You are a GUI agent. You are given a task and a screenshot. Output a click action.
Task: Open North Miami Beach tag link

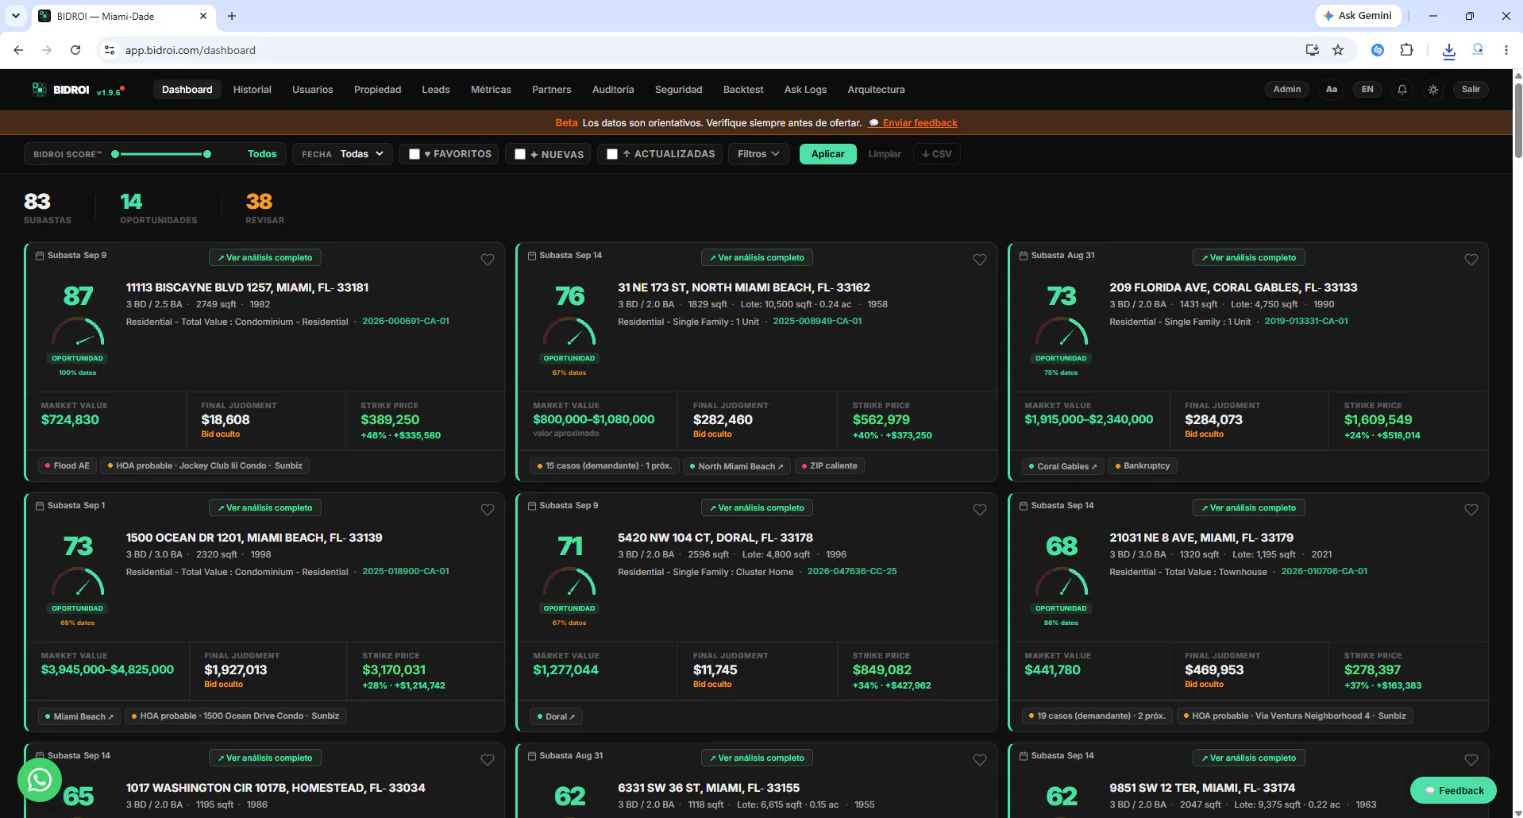[x=736, y=466]
